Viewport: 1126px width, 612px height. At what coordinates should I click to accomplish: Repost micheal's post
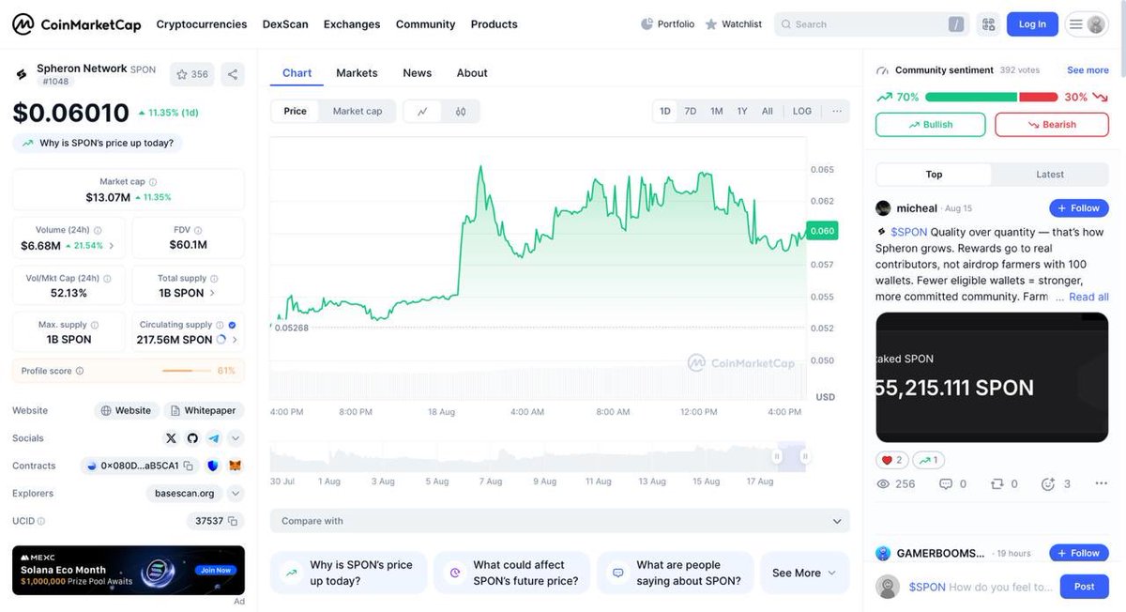point(1004,484)
